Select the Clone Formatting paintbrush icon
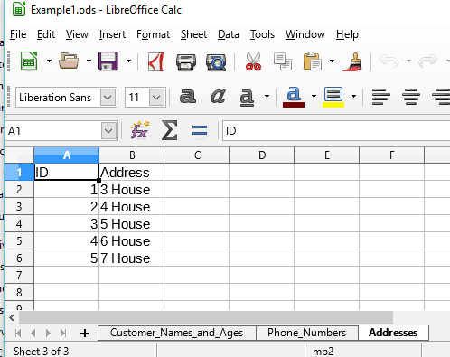Image resolution: width=450 pixels, height=357 pixels. click(x=352, y=61)
